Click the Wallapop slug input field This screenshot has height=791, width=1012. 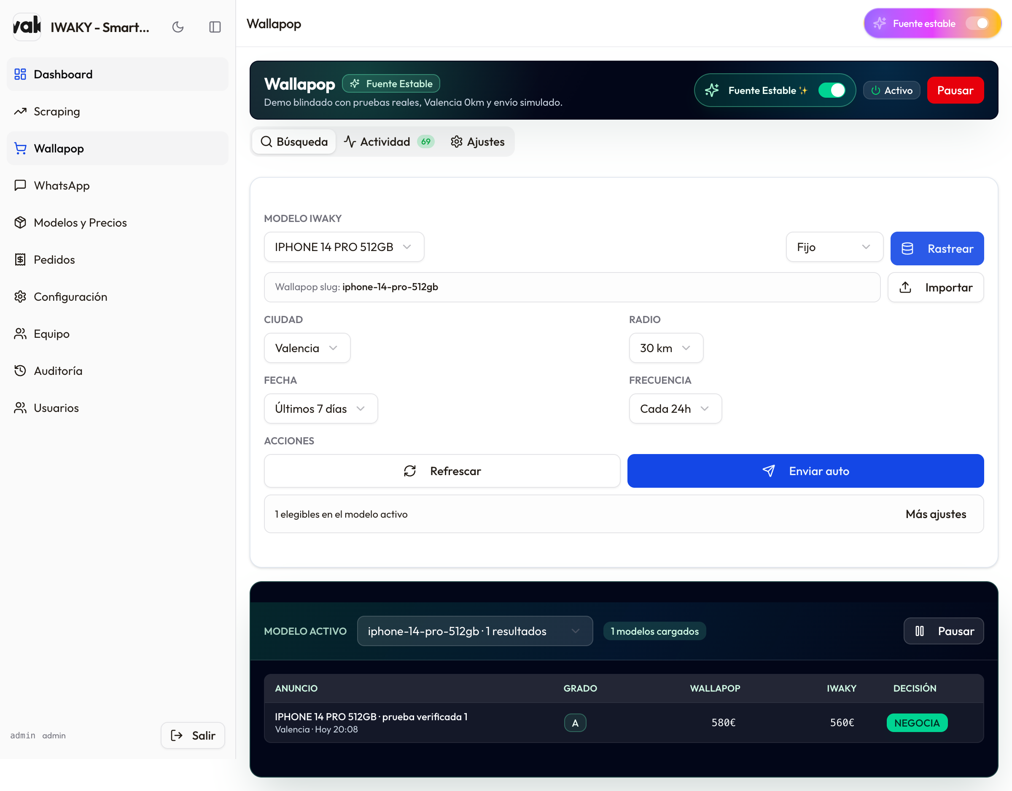572,288
